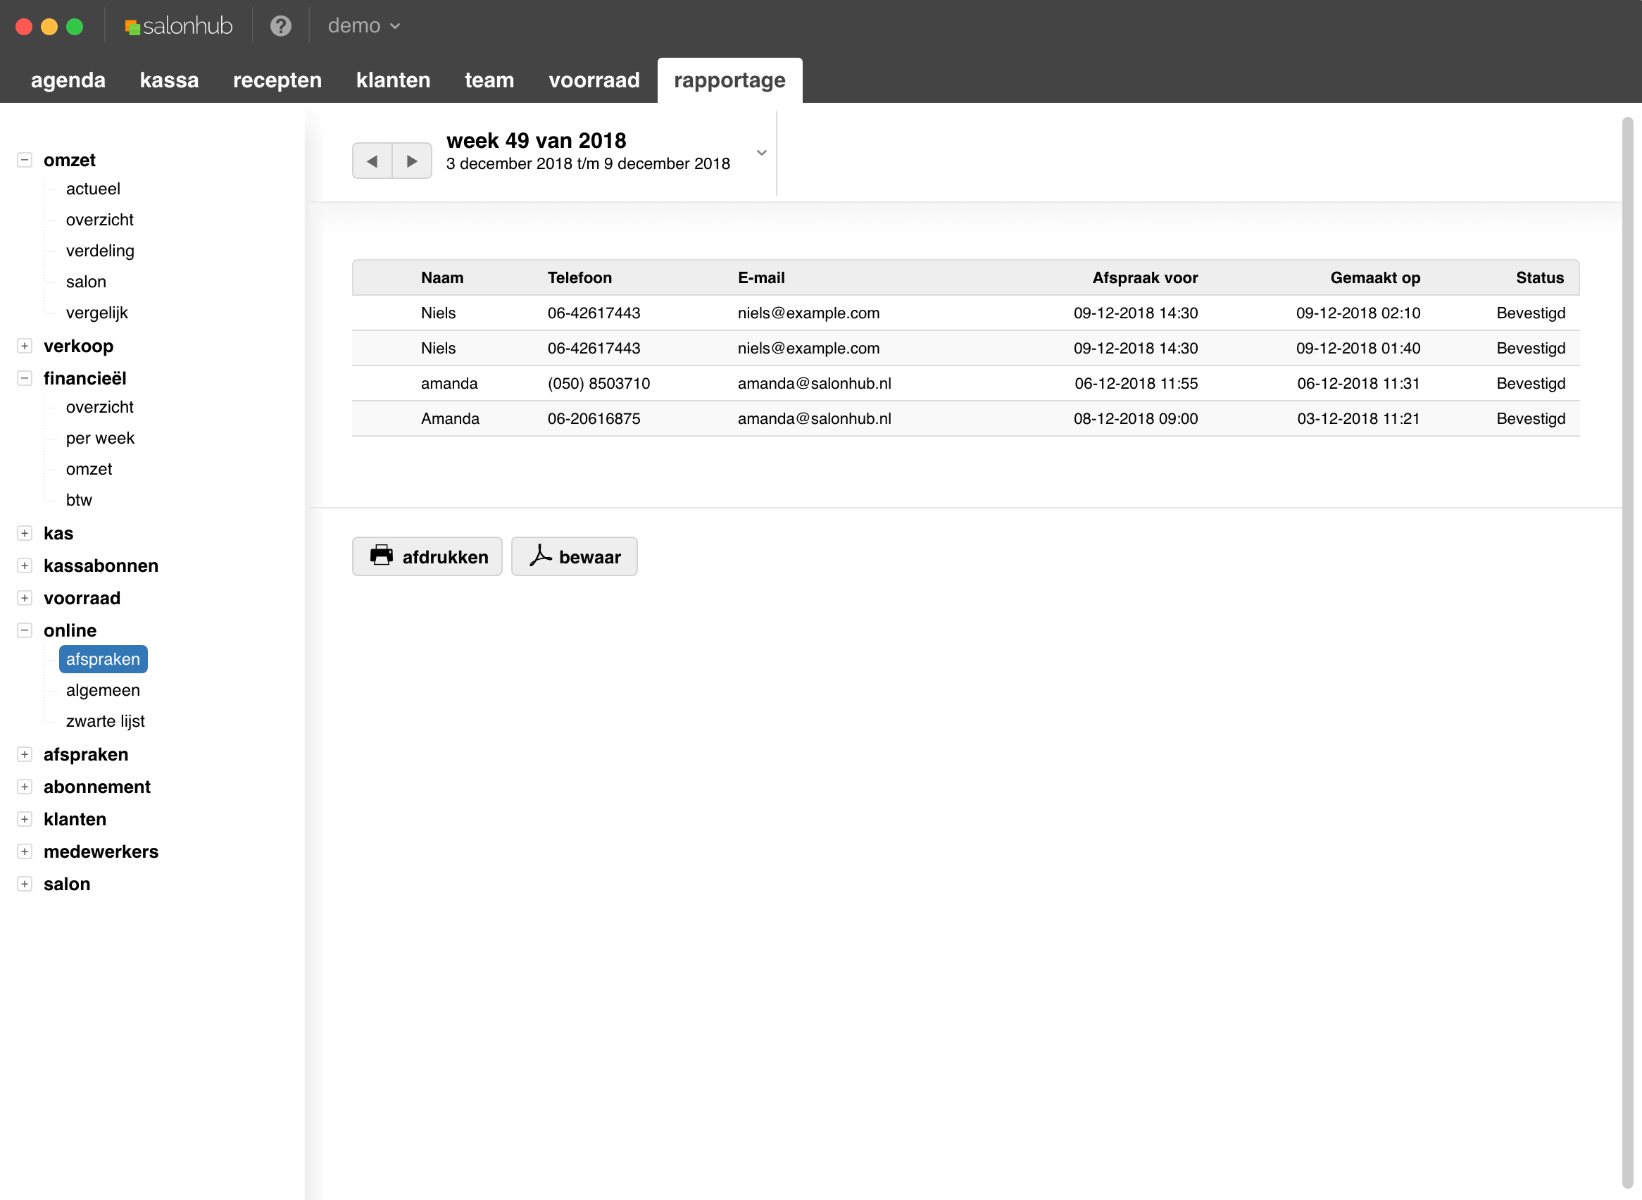
Task: Open the btw report under financieel
Action: point(78,500)
